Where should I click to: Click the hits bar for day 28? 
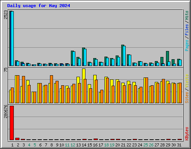pyautogui.click(x=162, y=60)
